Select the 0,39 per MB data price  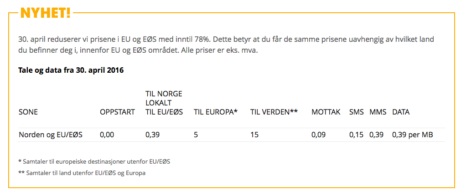413,135
